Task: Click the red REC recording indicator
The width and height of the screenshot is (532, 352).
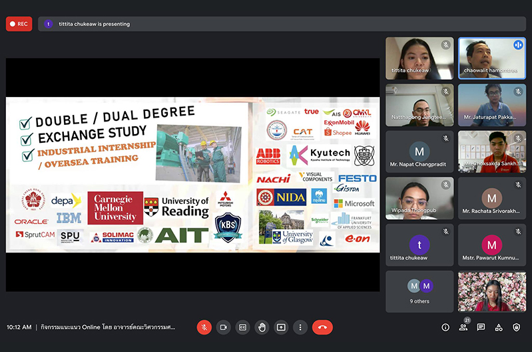Action: coord(19,24)
